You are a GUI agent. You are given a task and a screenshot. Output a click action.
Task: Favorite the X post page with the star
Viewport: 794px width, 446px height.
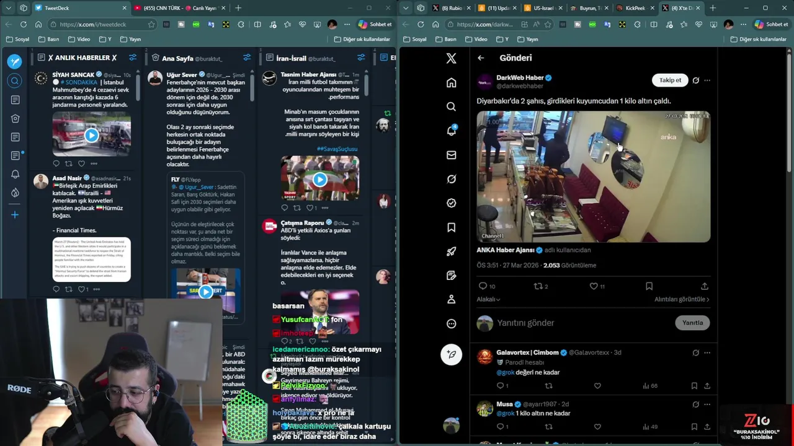(548, 24)
